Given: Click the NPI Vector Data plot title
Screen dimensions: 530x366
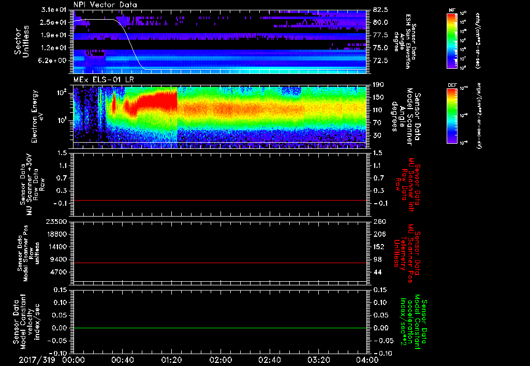Looking at the screenshot, I should (x=105, y=5).
